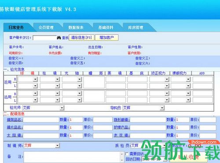The width and height of the screenshot is (220, 163).
Task: Expand 近用 R 裸眼视力 dropdown
Action: [188, 80]
